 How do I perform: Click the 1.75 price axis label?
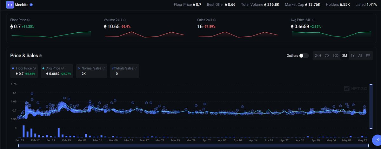click(14, 84)
